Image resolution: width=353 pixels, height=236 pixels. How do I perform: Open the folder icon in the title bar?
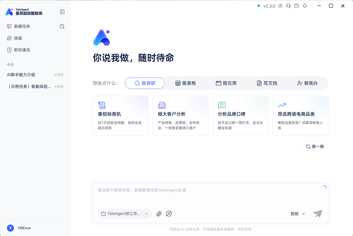coord(297,6)
